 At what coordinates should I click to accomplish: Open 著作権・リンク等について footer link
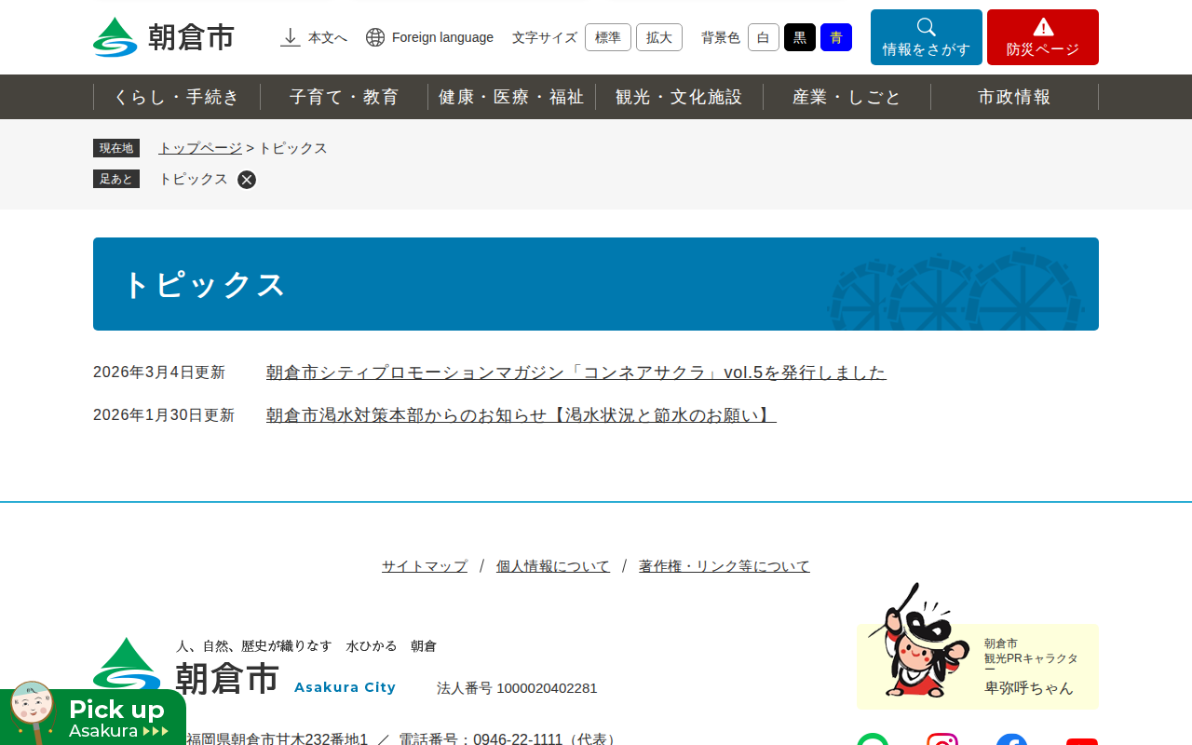point(725,566)
